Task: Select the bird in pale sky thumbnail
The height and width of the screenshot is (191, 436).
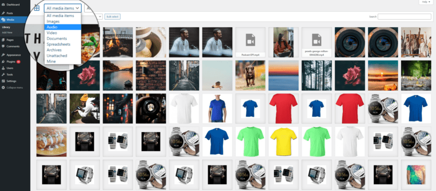Action: coord(217,75)
